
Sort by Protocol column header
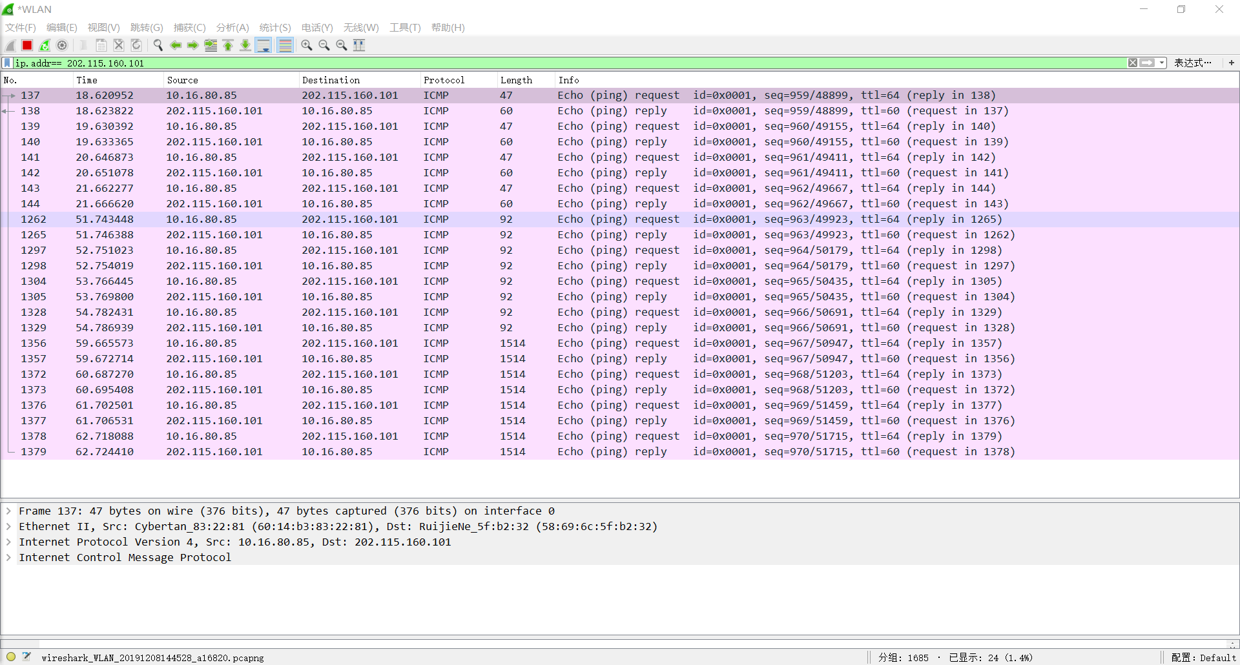[x=459, y=80]
